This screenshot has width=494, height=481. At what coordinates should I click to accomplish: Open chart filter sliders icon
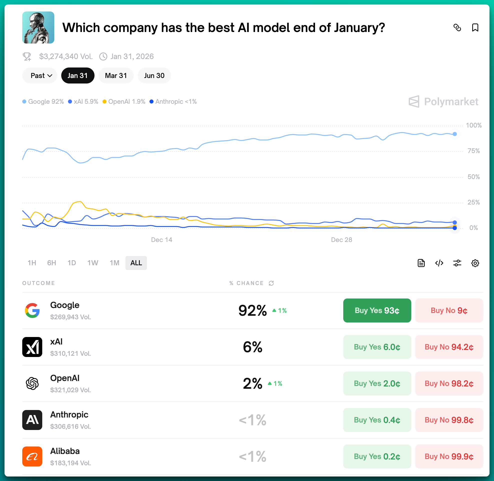point(457,263)
